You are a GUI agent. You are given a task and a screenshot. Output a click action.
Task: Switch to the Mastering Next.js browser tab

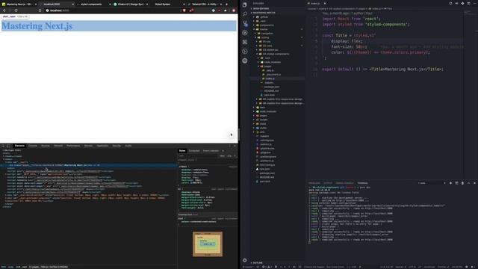pos(19,4)
